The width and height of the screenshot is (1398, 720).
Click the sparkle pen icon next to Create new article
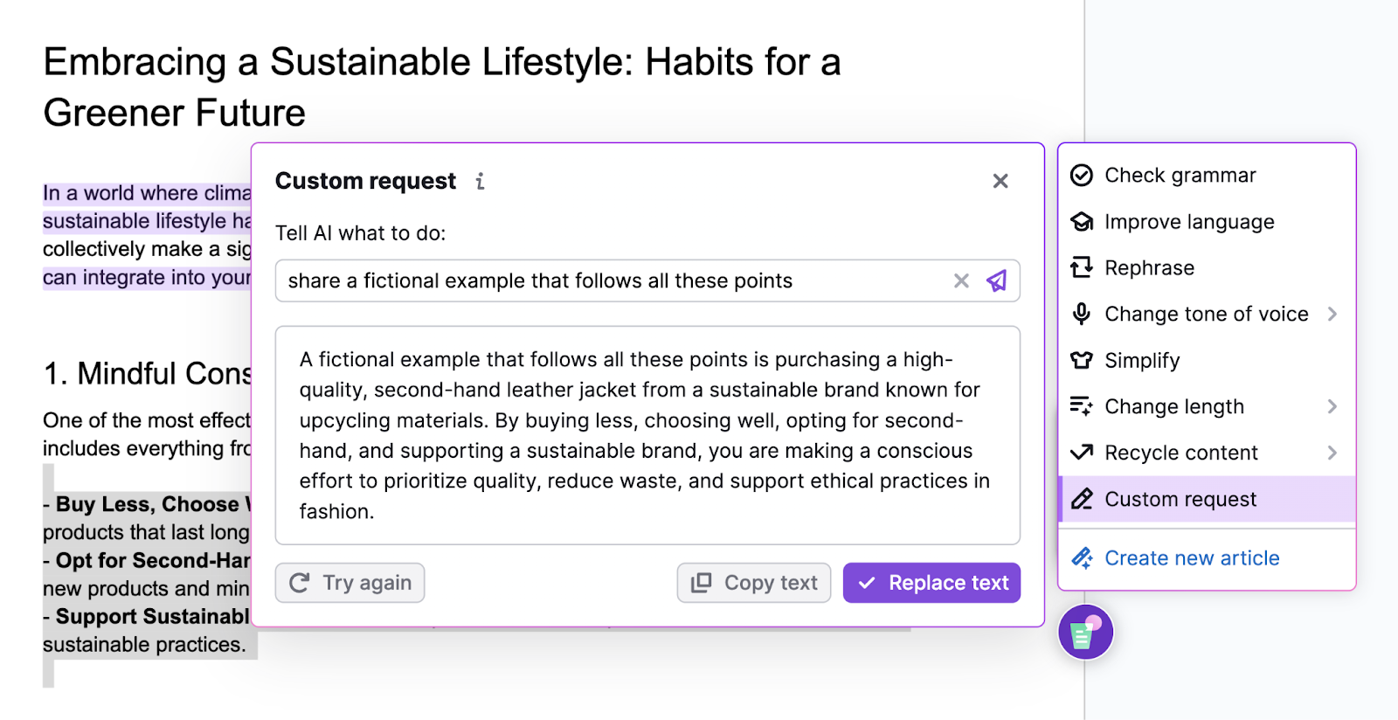point(1083,557)
